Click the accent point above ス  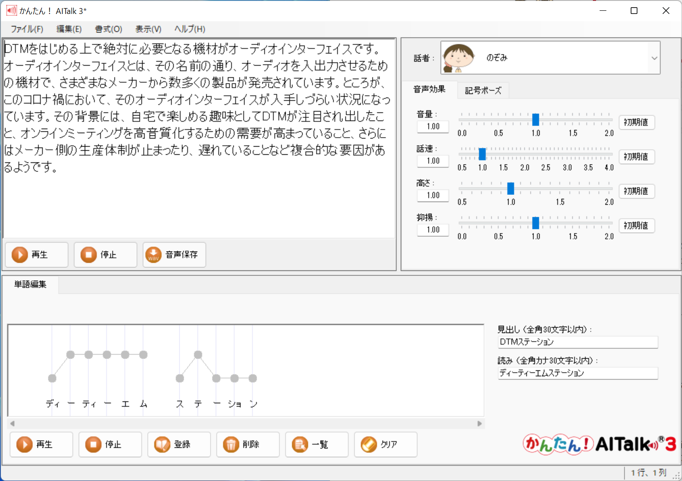click(180, 378)
